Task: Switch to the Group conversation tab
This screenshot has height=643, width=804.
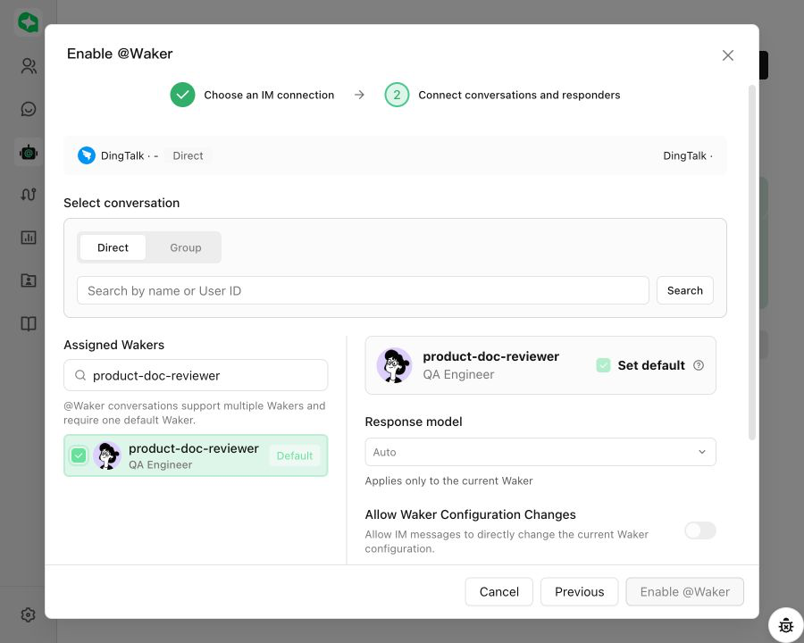Action: click(186, 247)
